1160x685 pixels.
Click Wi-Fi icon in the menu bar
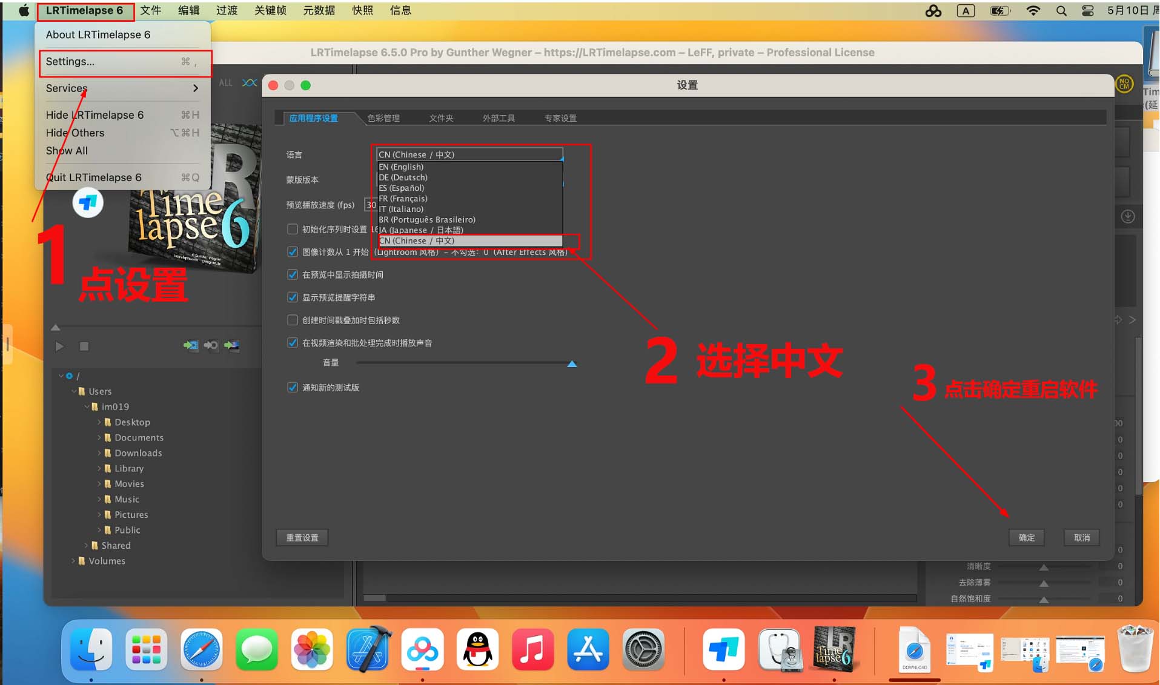(1033, 11)
